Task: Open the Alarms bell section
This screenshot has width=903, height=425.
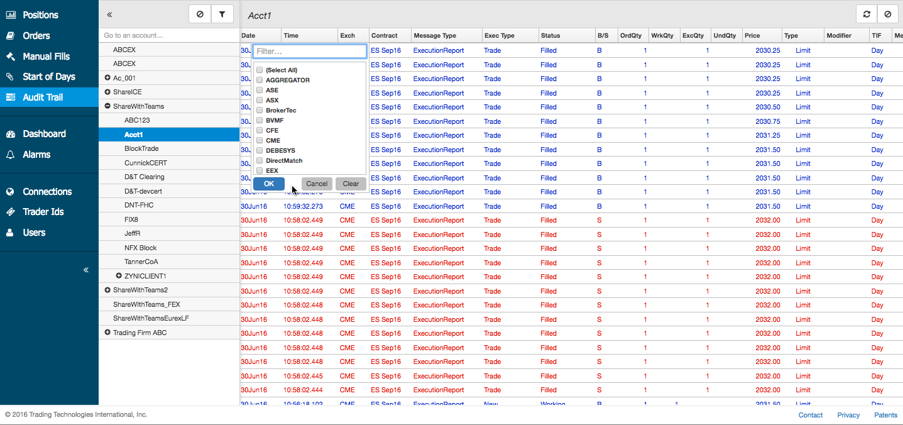Action: click(36, 155)
